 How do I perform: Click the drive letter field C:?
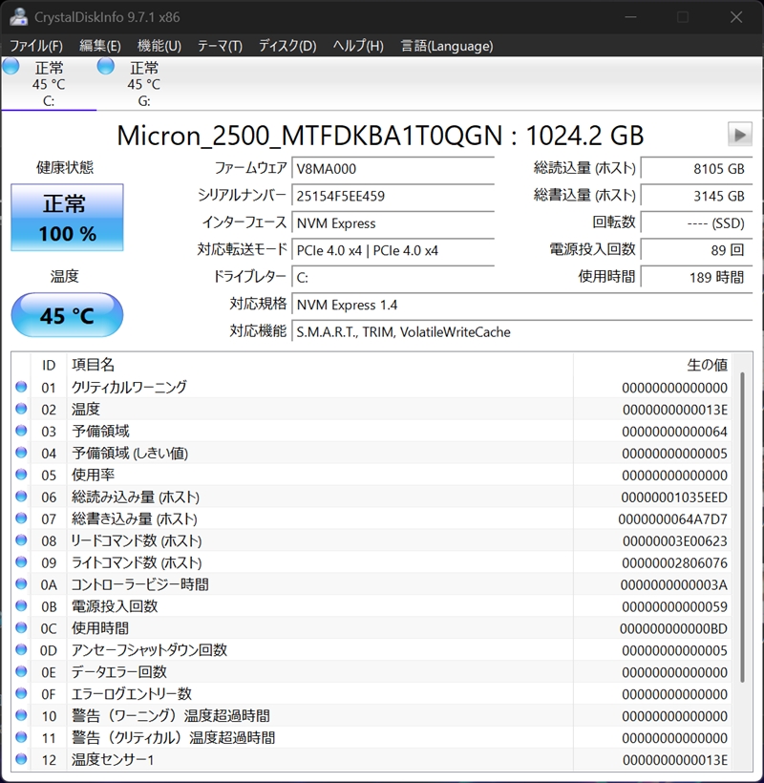point(393,277)
